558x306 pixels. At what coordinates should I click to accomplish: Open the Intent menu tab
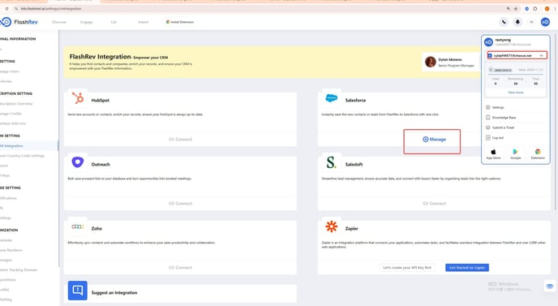143,22
